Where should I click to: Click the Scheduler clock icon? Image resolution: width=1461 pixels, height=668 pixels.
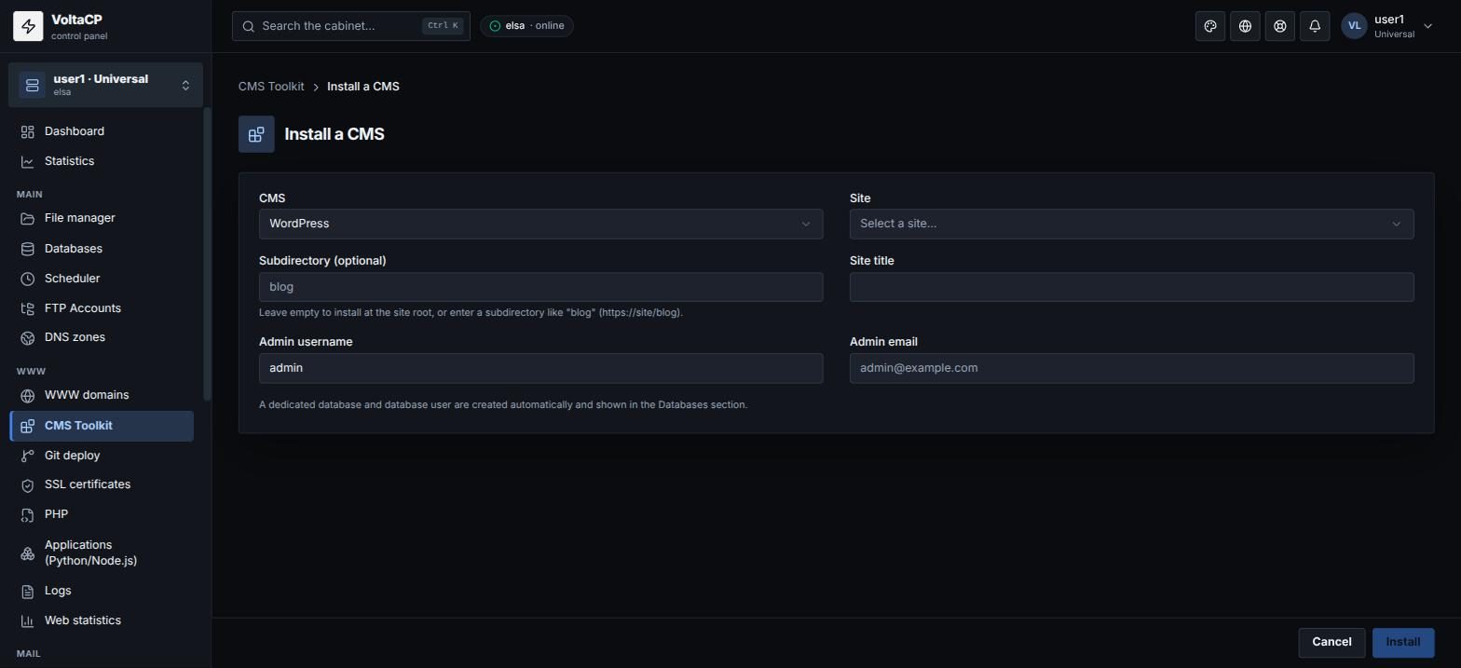click(28, 279)
